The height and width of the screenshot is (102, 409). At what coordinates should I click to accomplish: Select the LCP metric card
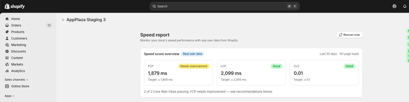251,73
